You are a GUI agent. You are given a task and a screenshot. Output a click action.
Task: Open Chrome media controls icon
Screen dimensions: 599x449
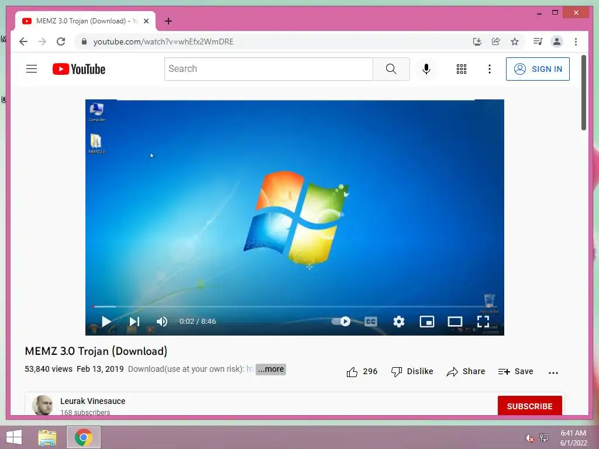click(538, 42)
